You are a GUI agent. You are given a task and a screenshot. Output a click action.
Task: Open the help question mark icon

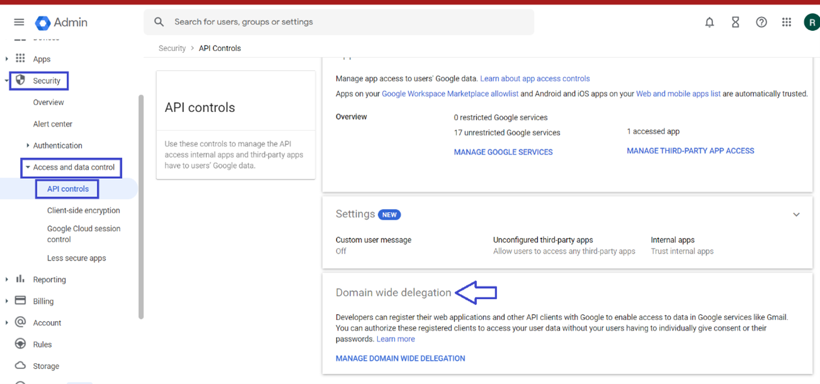[x=761, y=22]
